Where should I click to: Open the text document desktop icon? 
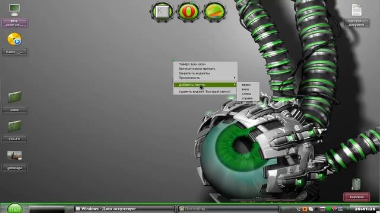[356, 10]
